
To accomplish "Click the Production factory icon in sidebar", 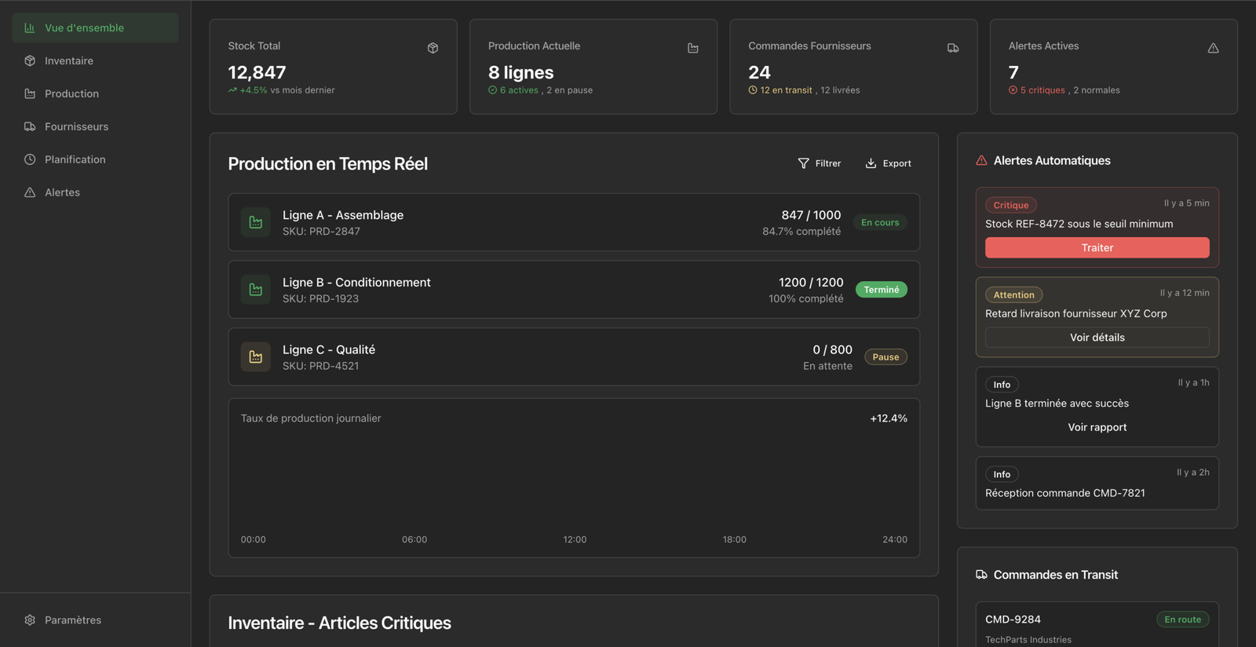I will tap(30, 93).
